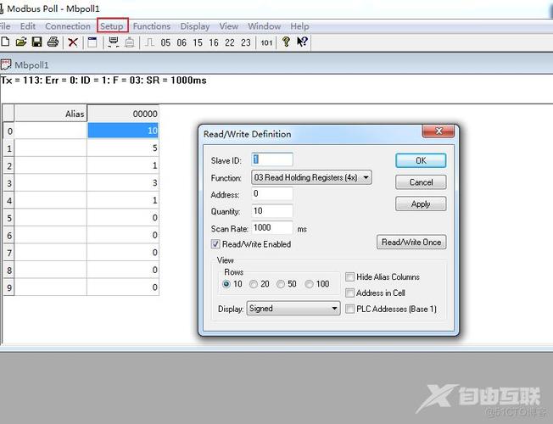Click function 22 toolbar button

point(230,42)
